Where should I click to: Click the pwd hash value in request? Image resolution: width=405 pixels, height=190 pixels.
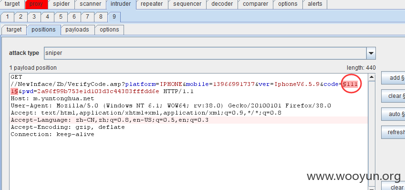[x=98, y=91]
